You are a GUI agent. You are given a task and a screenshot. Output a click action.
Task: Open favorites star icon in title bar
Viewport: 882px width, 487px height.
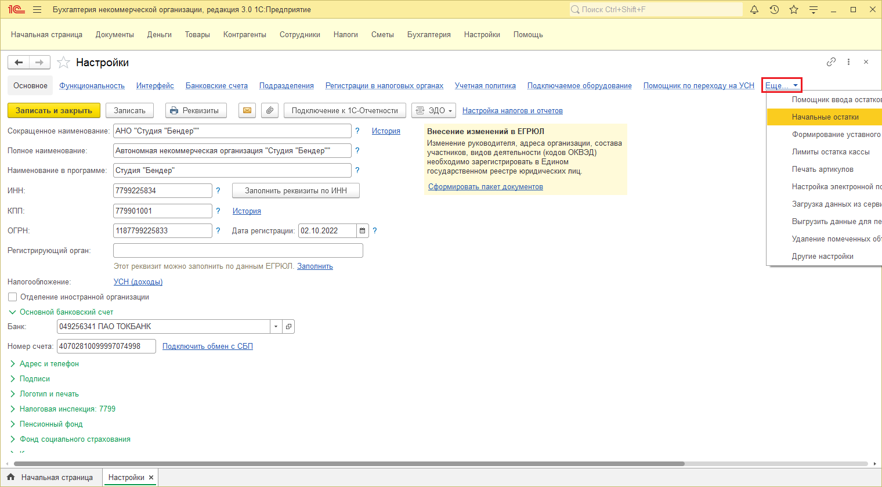click(x=794, y=10)
